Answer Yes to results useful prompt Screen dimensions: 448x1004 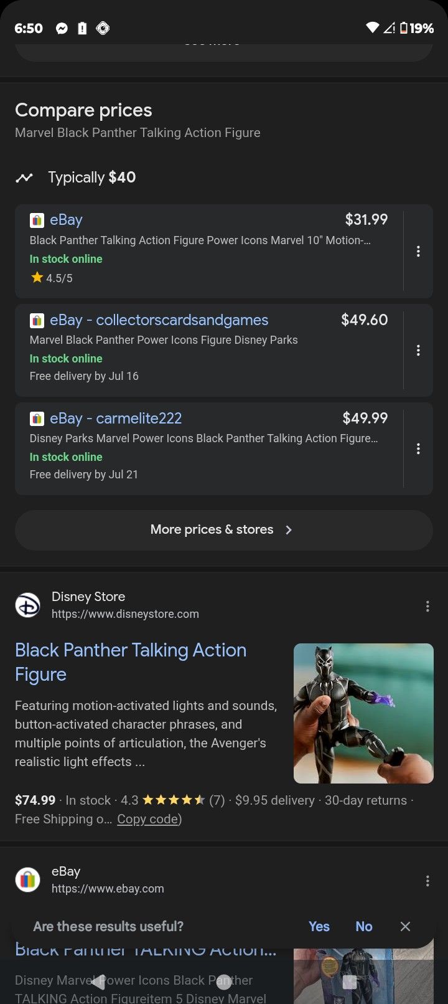319,927
